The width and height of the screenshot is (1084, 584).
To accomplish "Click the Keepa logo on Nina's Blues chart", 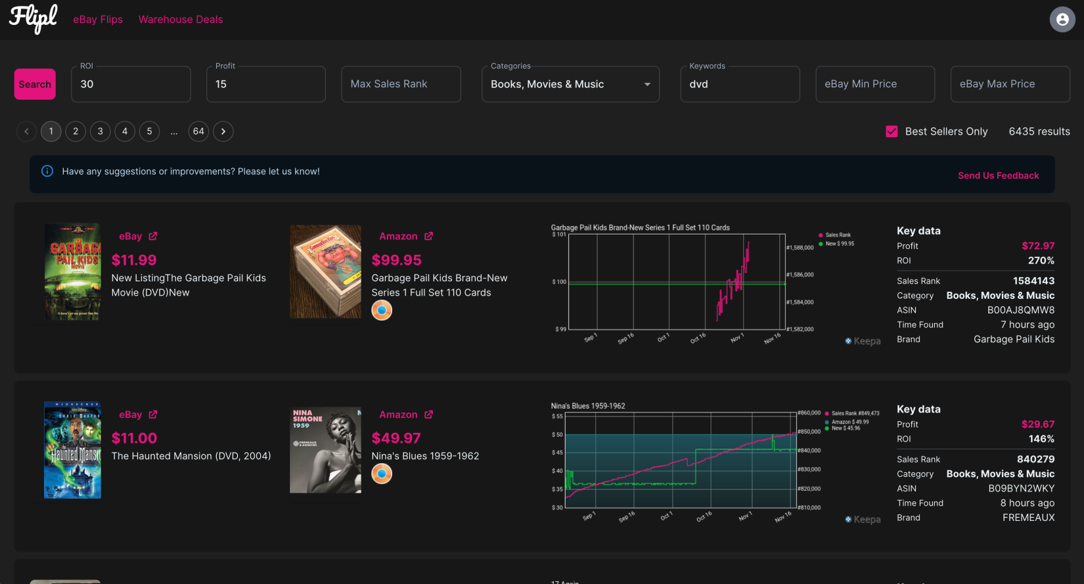I will [x=863, y=520].
